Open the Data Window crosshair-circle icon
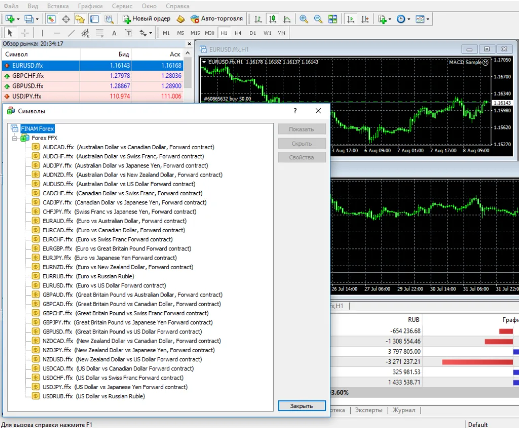Screen dimensions: 519x428 pos(66,19)
